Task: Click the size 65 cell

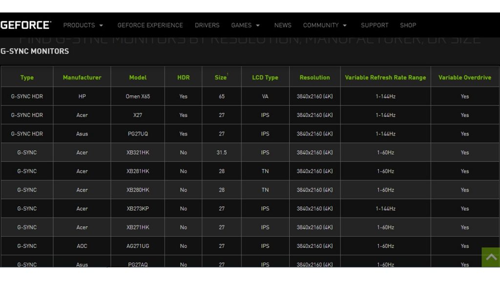Action: (x=222, y=96)
